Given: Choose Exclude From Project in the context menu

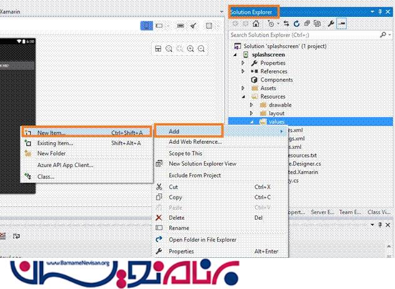Looking at the screenshot, I should pyautogui.click(x=195, y=175).
